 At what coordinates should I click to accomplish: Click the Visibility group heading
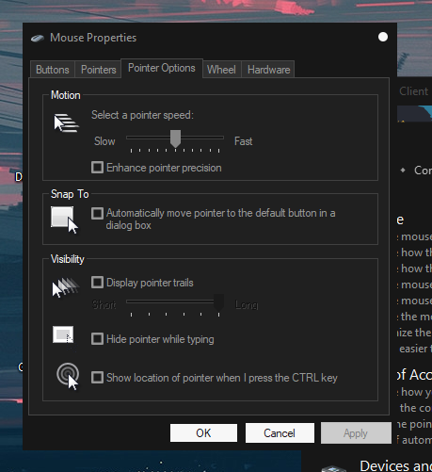pos(68,259)
